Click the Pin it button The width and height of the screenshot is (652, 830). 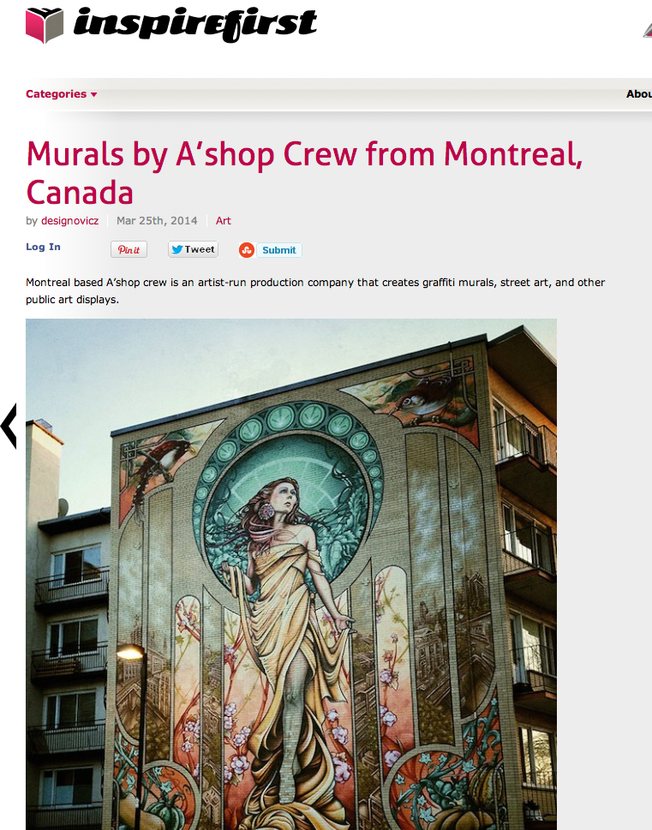tap(129, 249)
